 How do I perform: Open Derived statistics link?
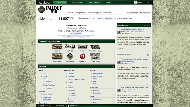[98, 76]
